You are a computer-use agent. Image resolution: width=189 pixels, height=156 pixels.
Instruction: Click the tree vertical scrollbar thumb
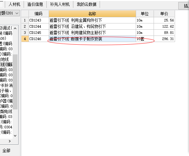(15, 82)
